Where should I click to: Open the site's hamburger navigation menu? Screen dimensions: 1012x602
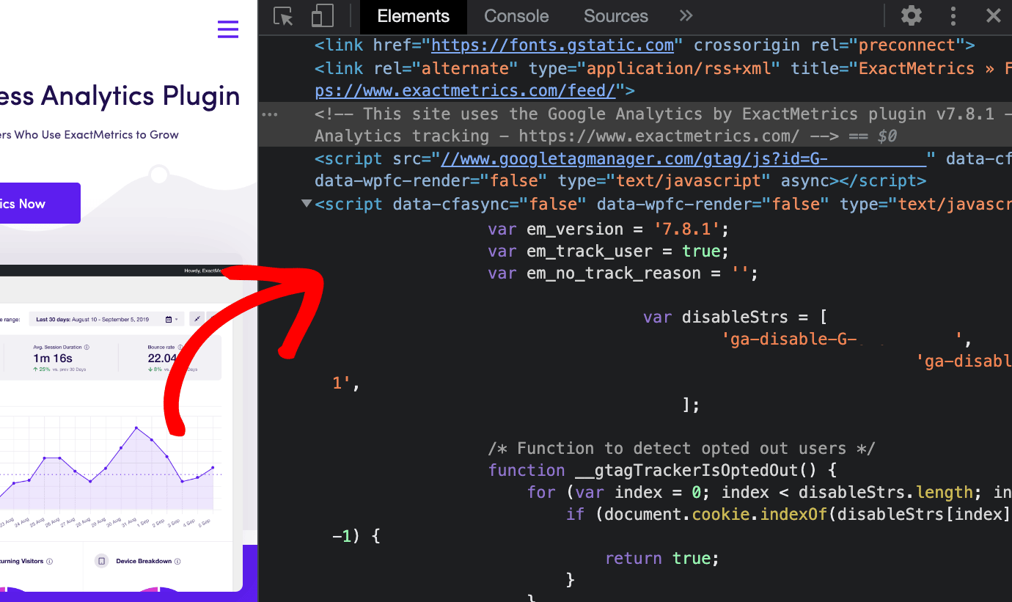(x=227, y=29)
